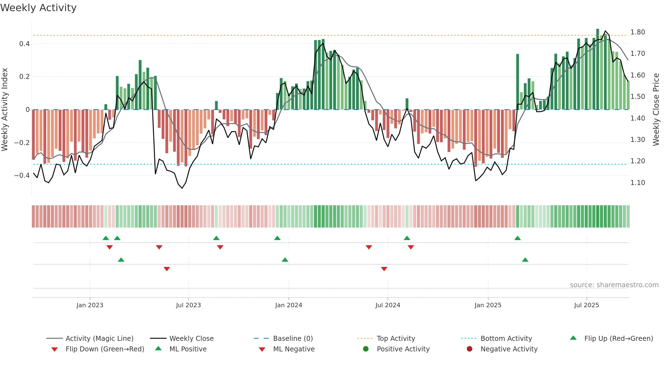Click the 0.4 activity index tick label

24,44
